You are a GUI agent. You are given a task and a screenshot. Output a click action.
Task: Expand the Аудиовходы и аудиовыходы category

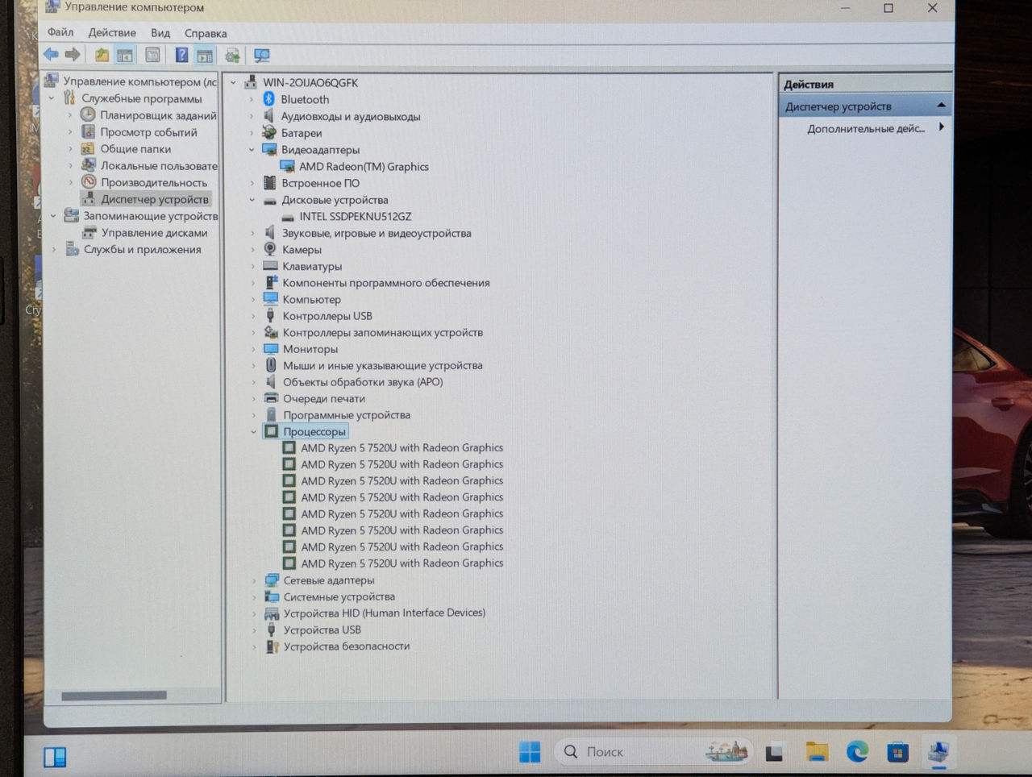coord(252,117)
